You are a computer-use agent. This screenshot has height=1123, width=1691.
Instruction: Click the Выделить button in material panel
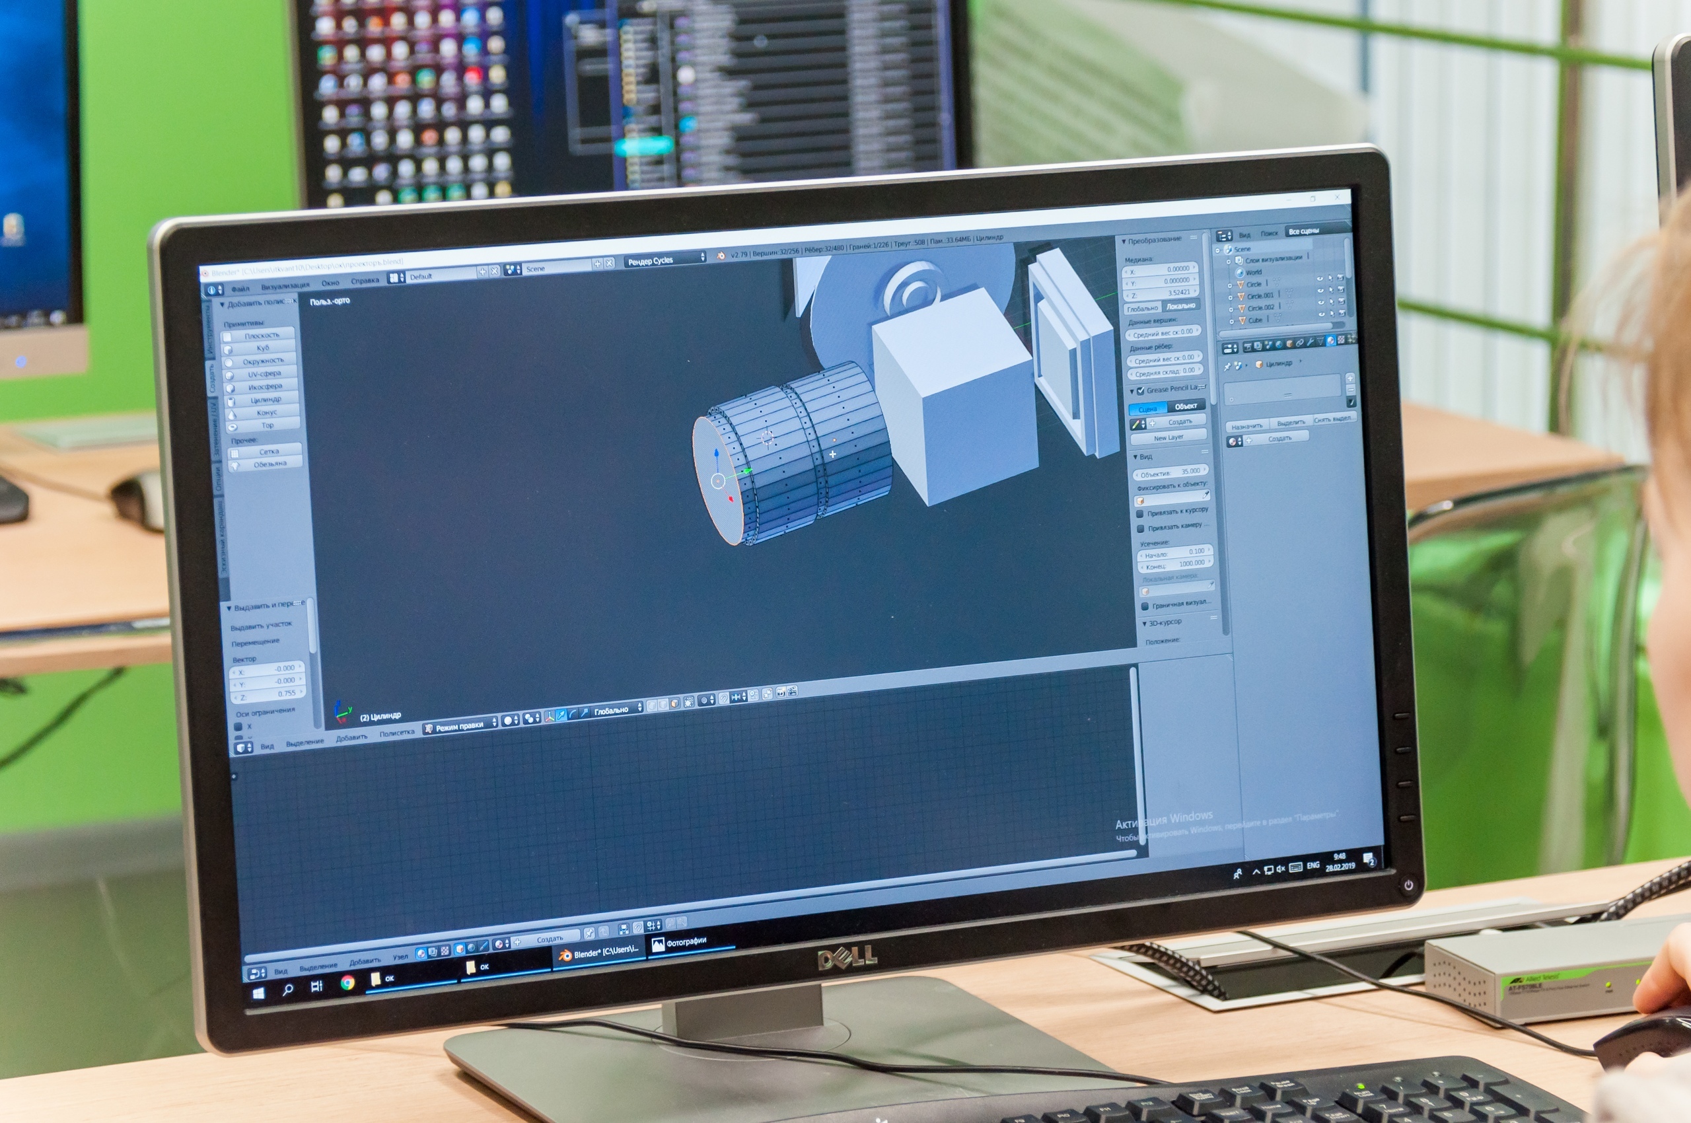(1291, 423)
